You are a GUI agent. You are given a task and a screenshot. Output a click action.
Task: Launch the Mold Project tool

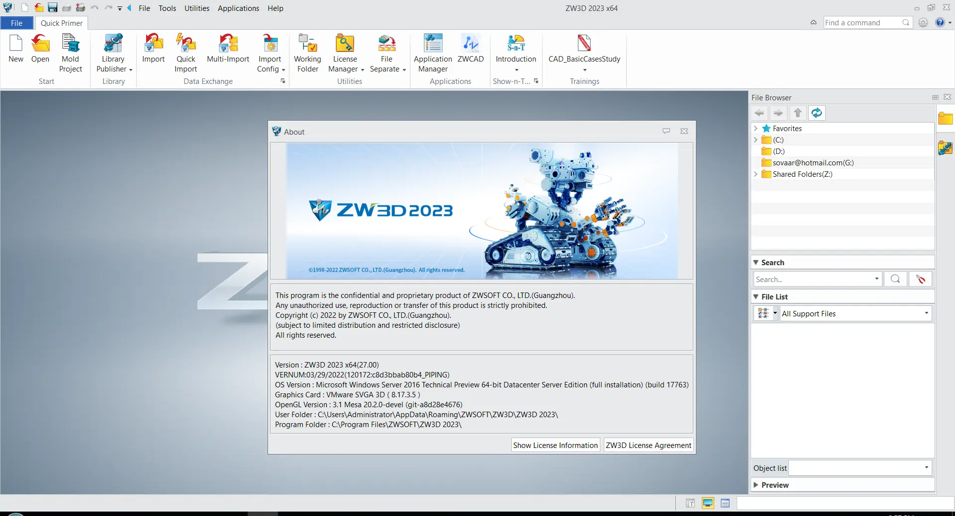[x=71, y=53]
